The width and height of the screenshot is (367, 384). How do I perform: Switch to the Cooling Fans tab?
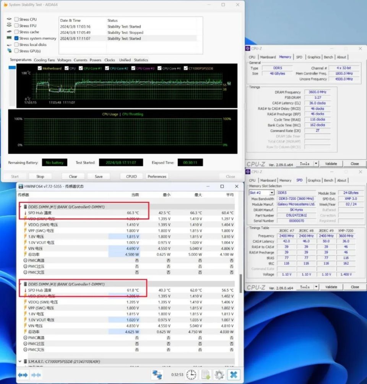(x=44, y=60)
